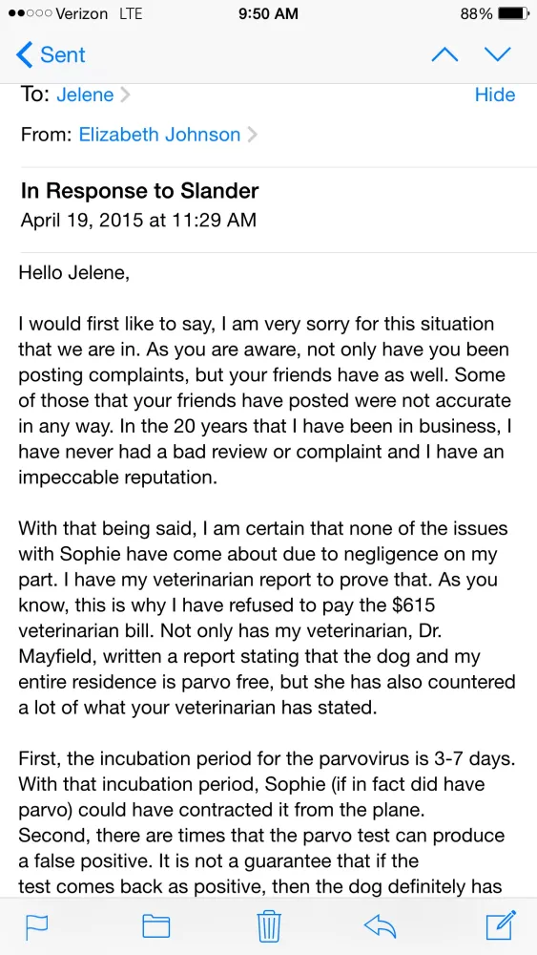Go to previous message with up arrow
Viewport: 537px width, 955px height.
[x=444, y=54]
